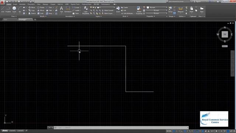Screen dimensions: 236x133
Task: Switch to the Model layout tab
Action: pos(5,130)
